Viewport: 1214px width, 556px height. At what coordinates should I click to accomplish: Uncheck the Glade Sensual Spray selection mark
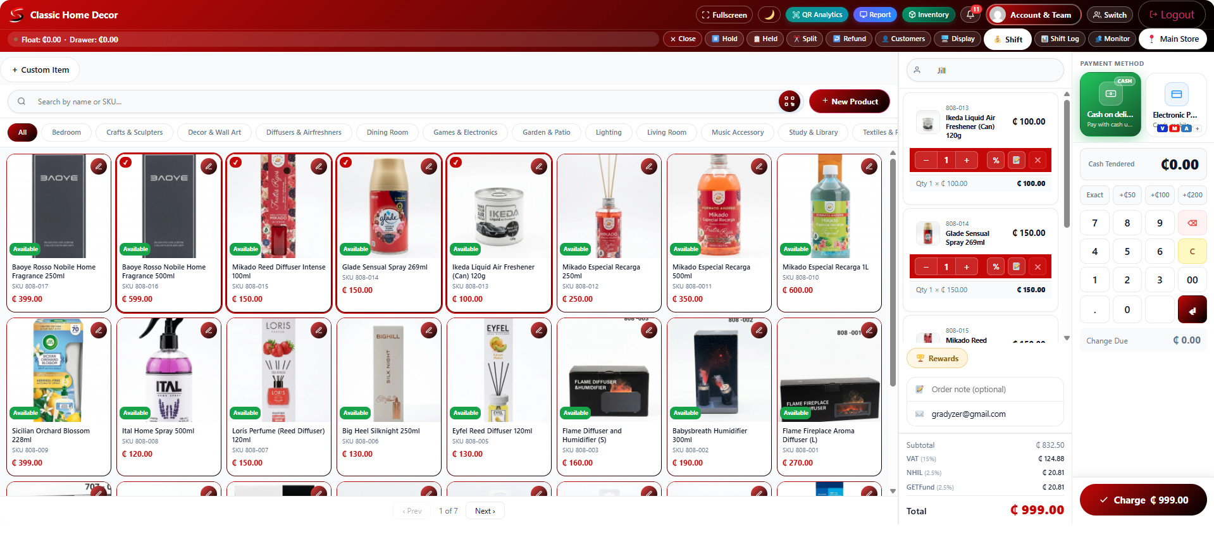(346, 163)
